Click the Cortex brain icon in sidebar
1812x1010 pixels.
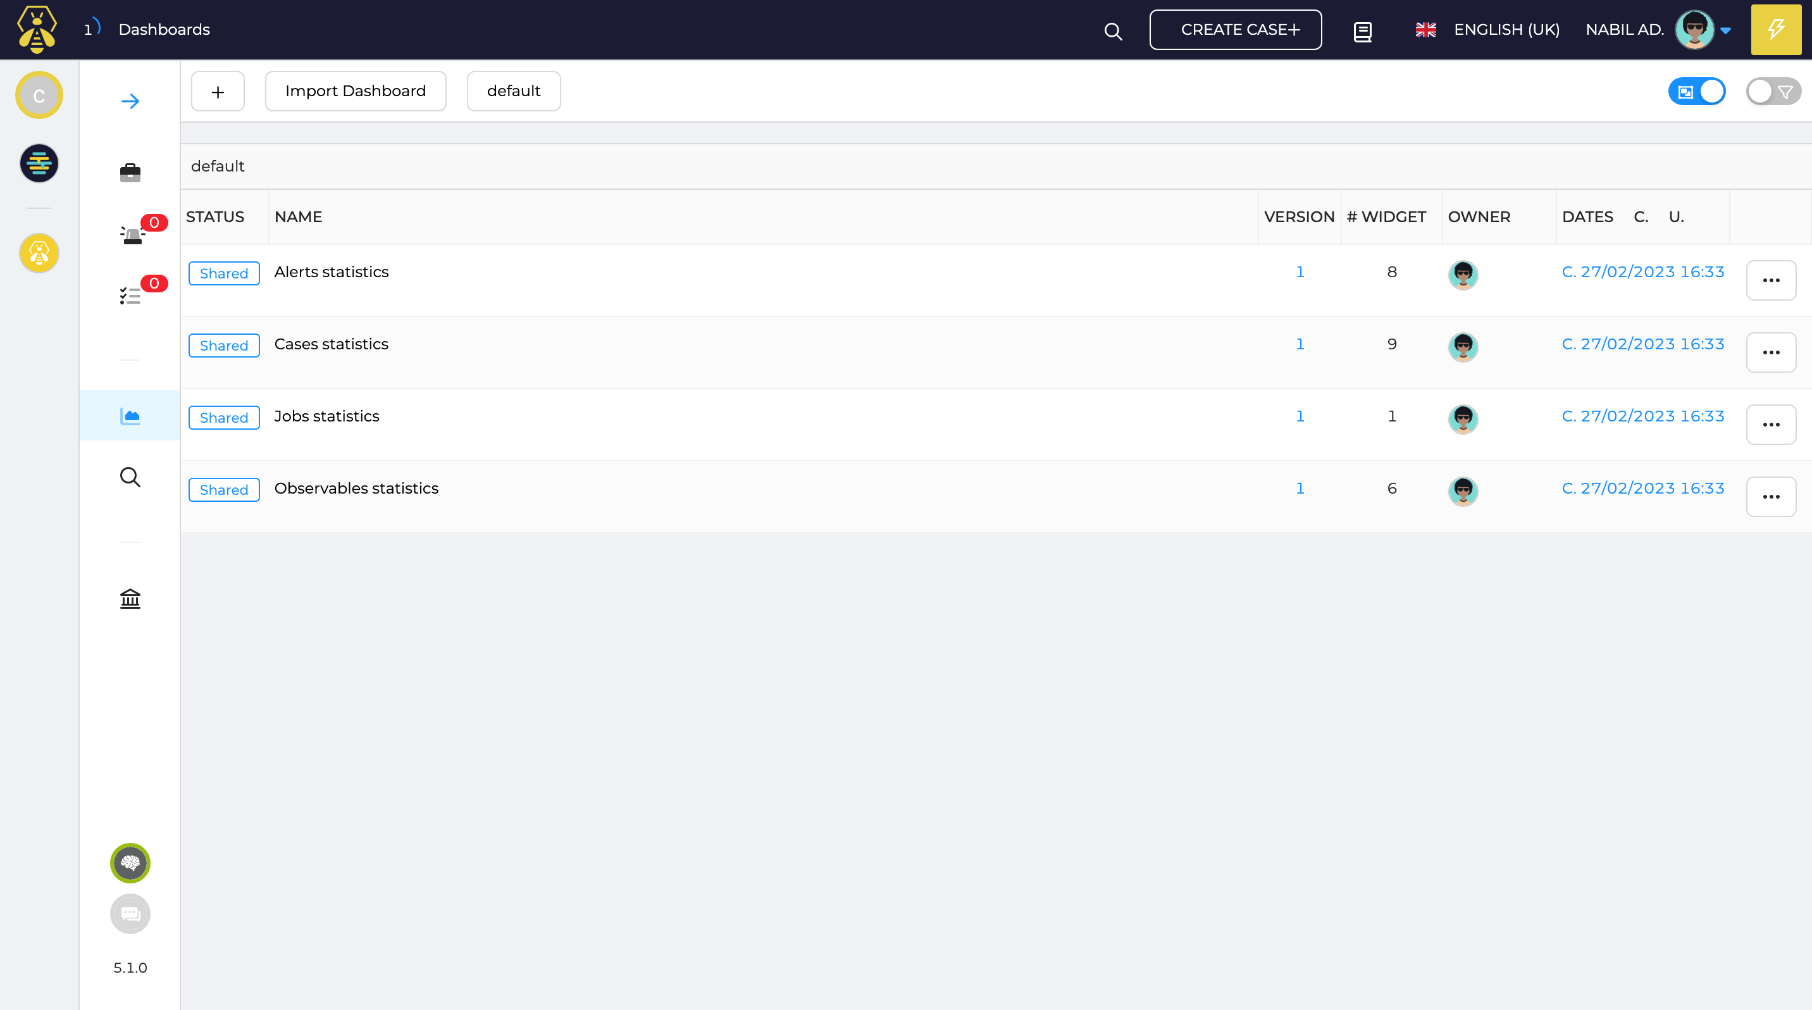pos(130,863)
